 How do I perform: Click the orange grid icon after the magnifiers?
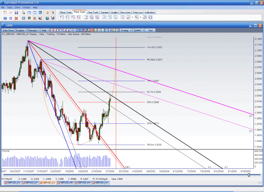(92, 30)
